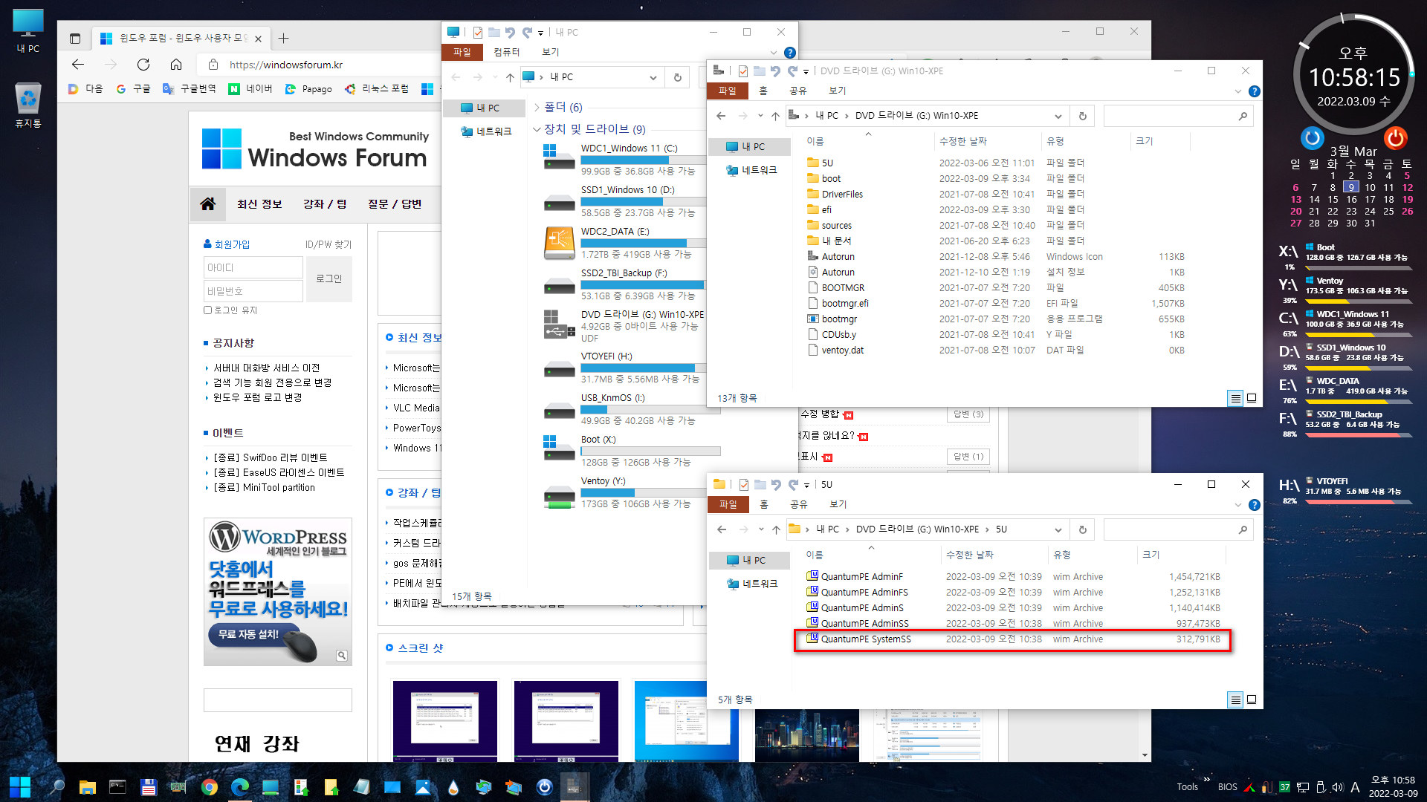Expand the ribbon in 5U window
1427x802 pixels.
coord(1237,505)
